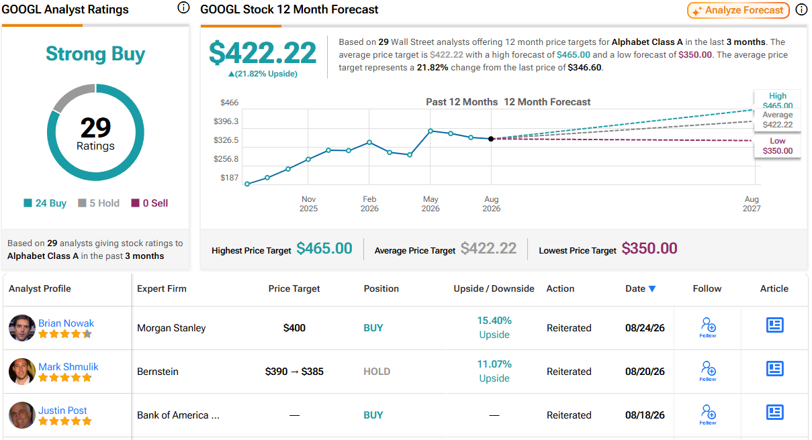Select the 5 Hold legend item
This screenshot has width=812, height=440.
[x=99, y=203]
